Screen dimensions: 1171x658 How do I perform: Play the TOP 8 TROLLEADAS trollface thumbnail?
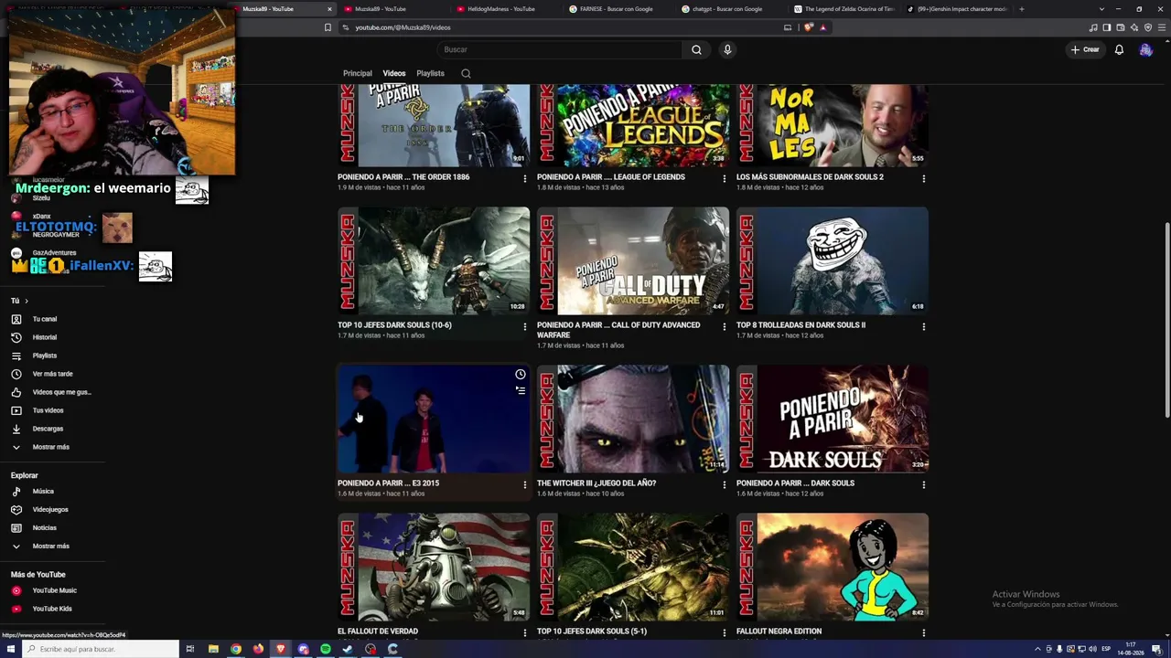[x=833, y=260]
